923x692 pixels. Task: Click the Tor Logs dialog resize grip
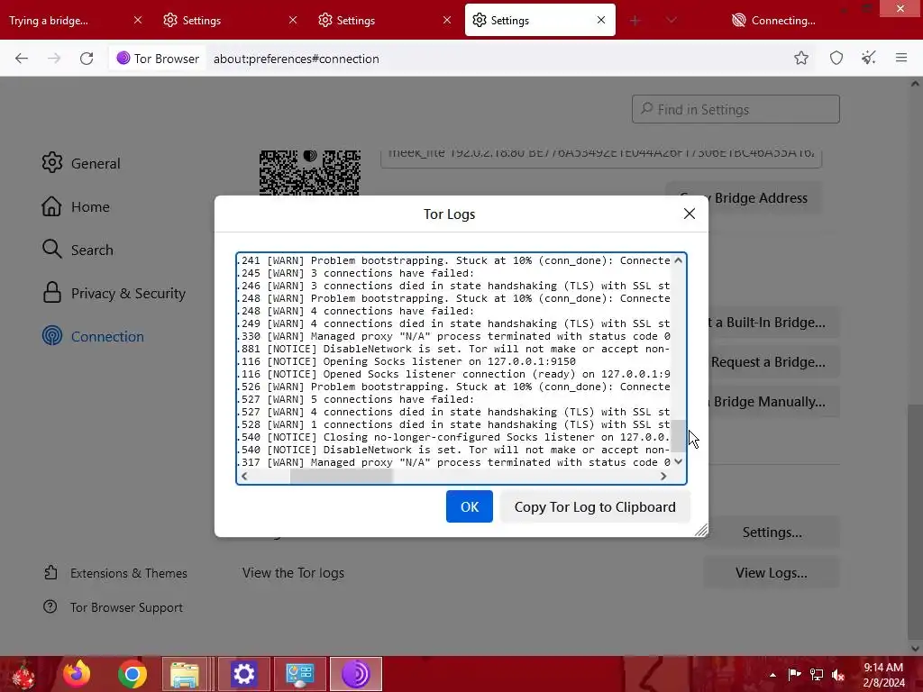(x=700, y=530)
